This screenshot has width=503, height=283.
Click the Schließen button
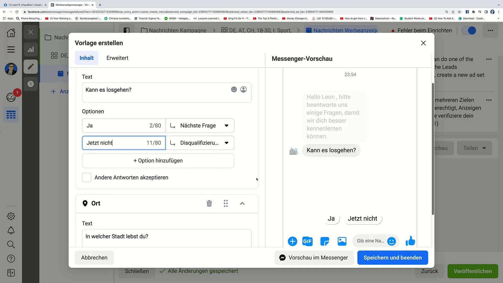point(137,271)
